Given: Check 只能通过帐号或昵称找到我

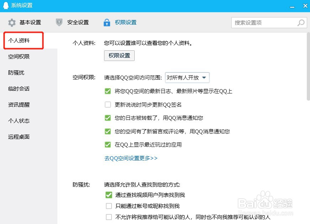Looking at the screenshot, I should [109, 206].
